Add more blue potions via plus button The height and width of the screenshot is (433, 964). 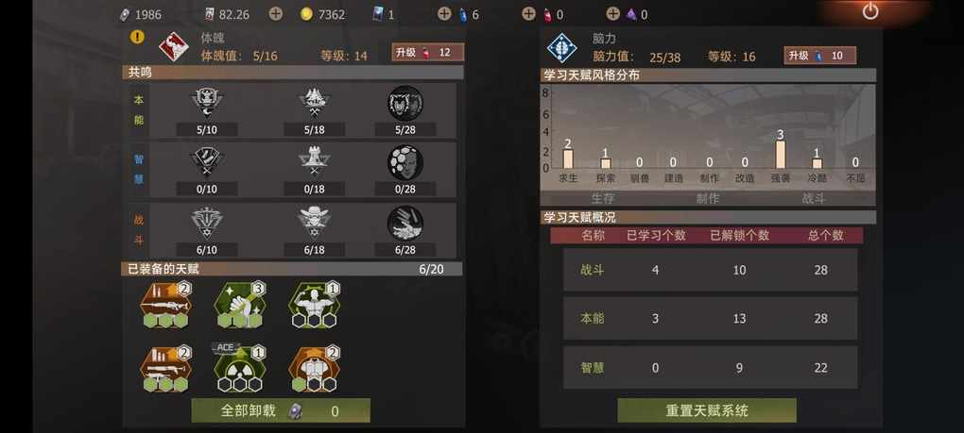pyautogui.click(x=444, y=13)
